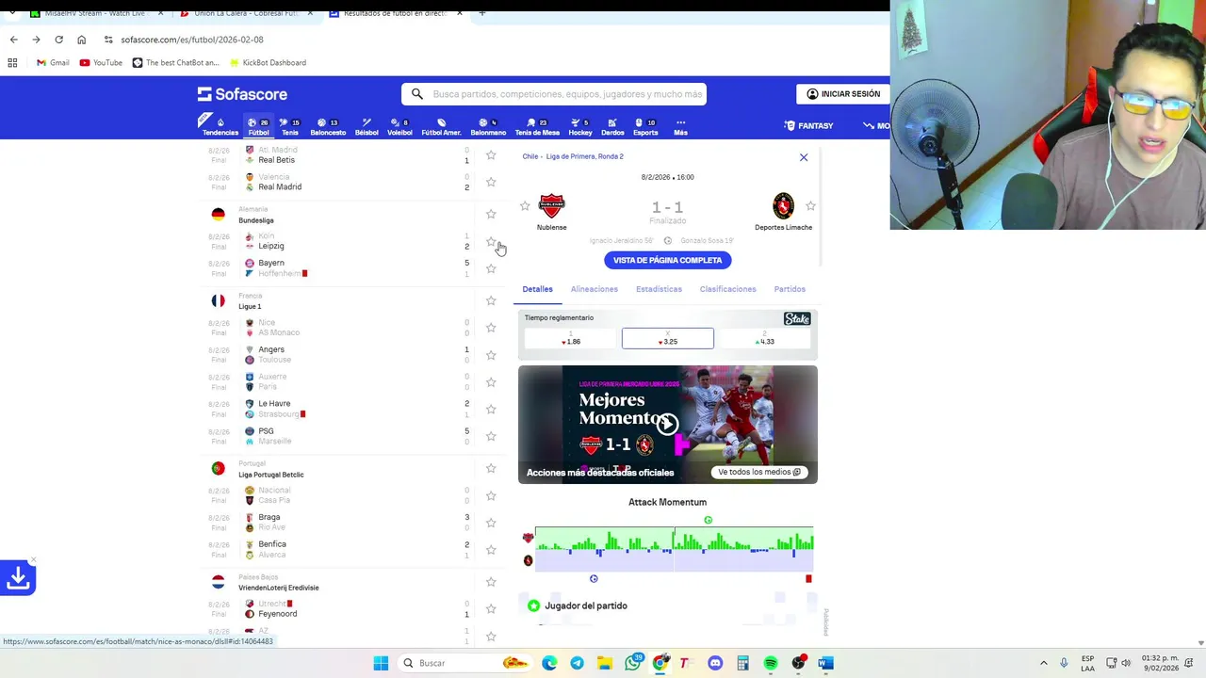The image size is (1206, 678).
Task: Select the Tenis de Mesa sport icon
Action: click(537, 126)
